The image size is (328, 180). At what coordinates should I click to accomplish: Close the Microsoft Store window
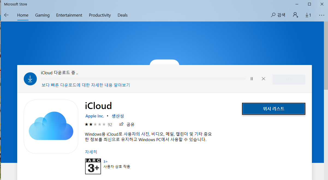(x=322, y=4)
